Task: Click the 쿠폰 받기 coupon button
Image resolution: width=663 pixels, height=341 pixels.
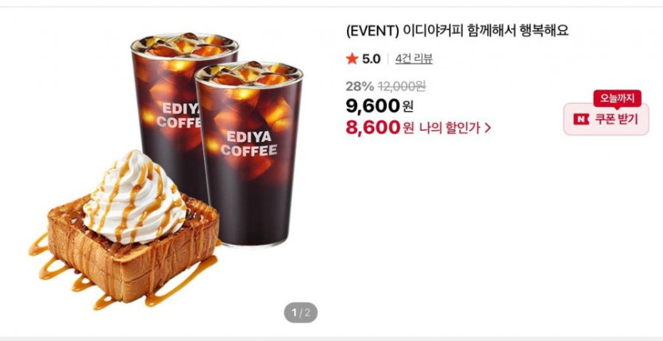Action: click(606, 119)
